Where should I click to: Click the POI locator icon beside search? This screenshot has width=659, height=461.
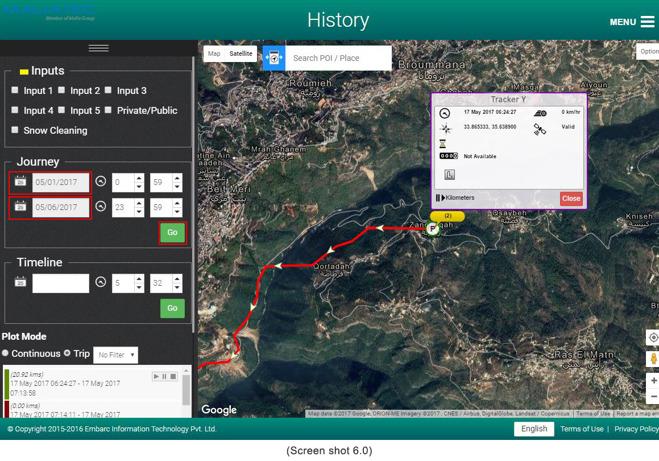[274, 58]
